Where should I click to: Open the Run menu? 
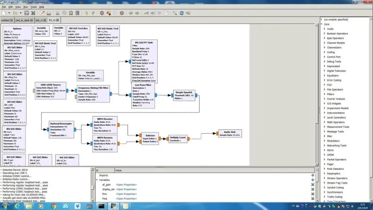coord(25,7)
